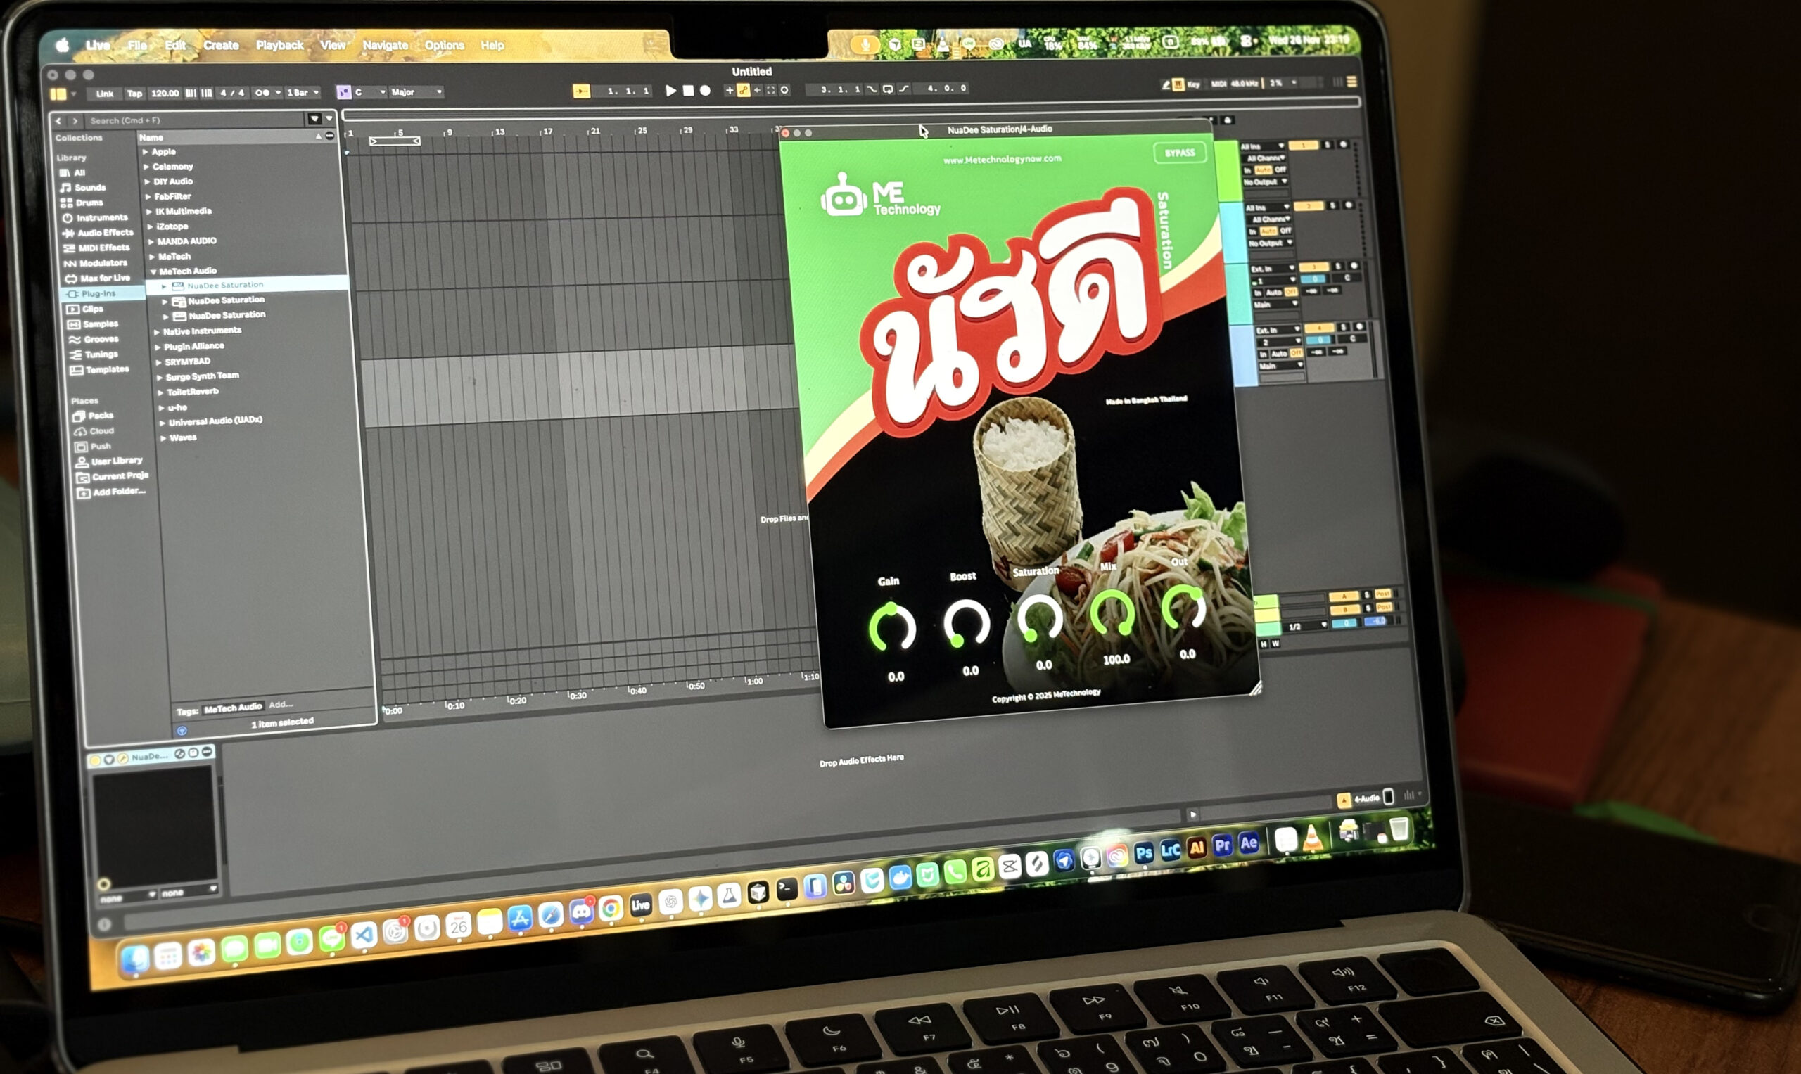This screenshot has width=1801, height=1074.
Task: Select Max for Live category
Action: pos(98,278)
